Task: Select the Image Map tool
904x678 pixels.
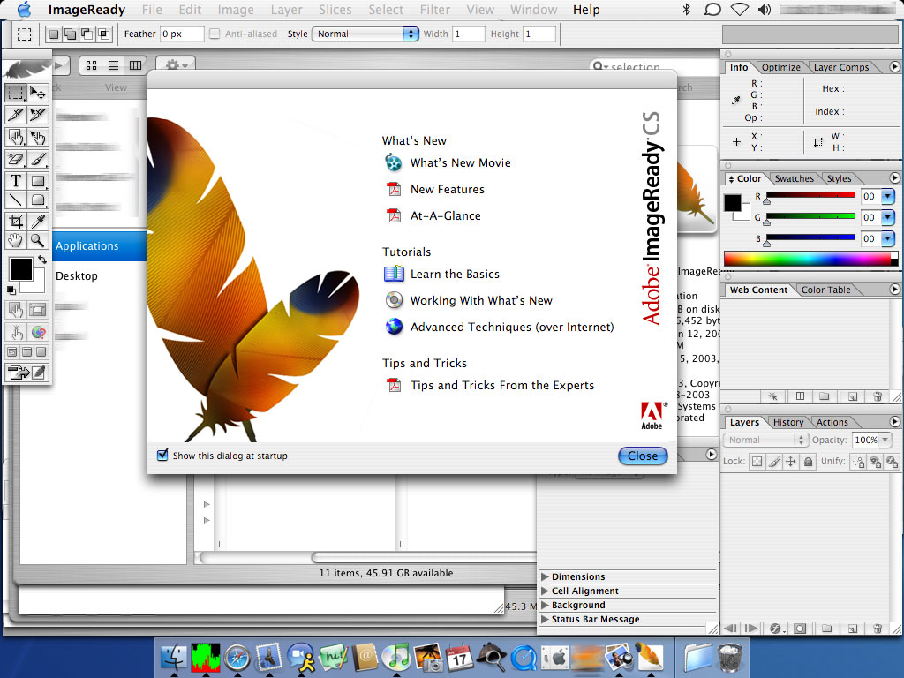Action: (x=16, y=137)
